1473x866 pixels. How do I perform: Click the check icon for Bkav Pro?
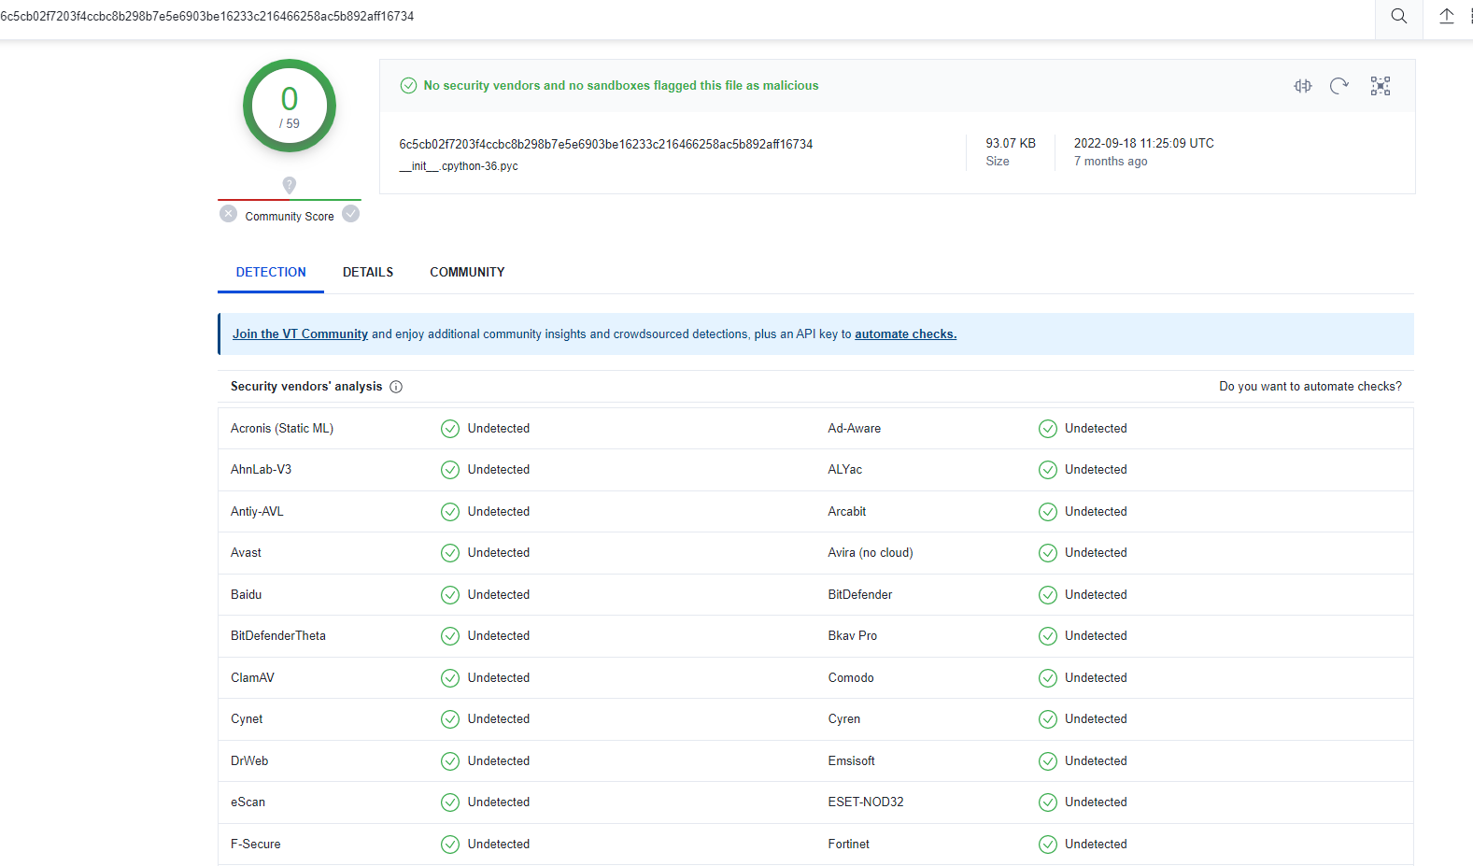(x=1048, y=636)
